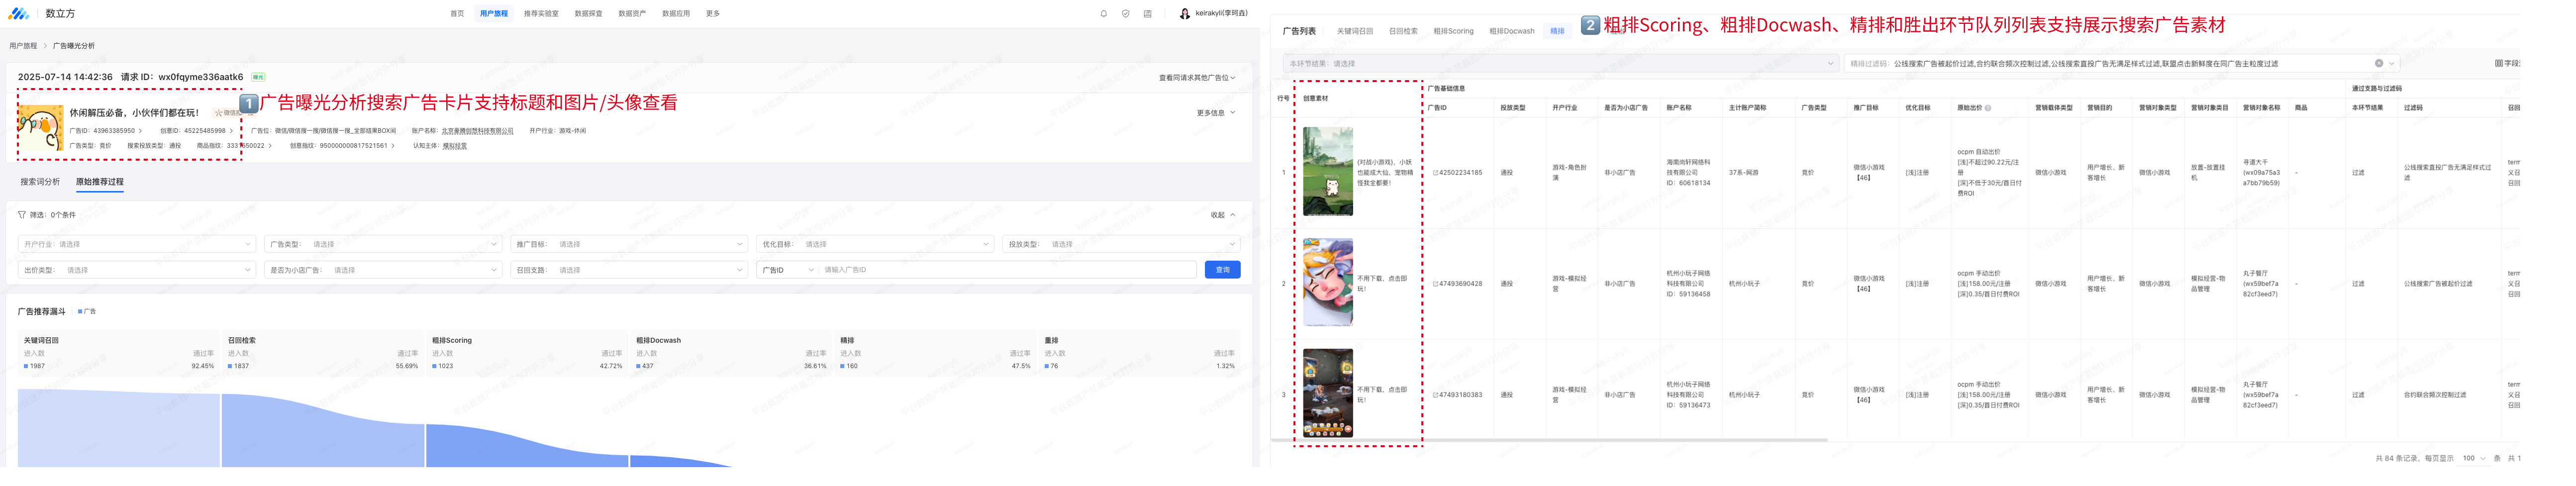Select the 召回检索 tab in 广告列表
The width and height of the screenshot is (2576, 486).
click(x=1403, y=31)
